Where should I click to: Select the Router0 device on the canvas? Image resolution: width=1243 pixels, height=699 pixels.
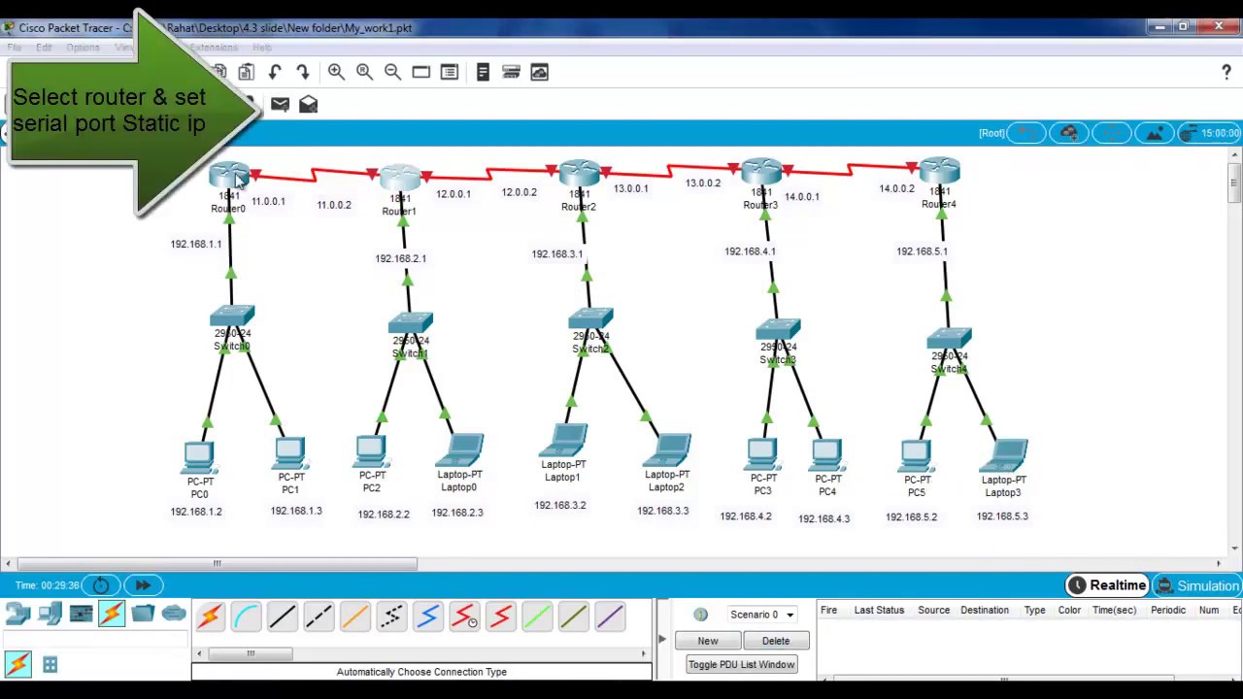[229, 178]
